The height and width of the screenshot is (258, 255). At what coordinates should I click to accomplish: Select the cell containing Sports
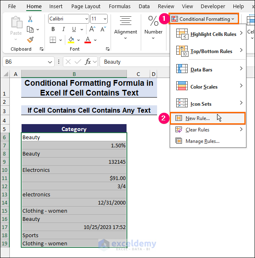74,235
